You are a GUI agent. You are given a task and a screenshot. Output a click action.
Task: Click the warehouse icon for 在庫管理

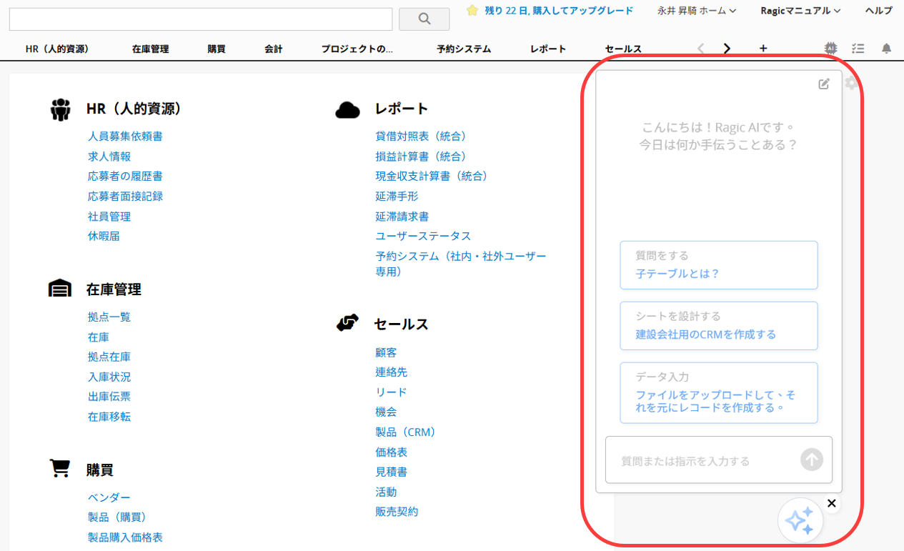point(60,288)
